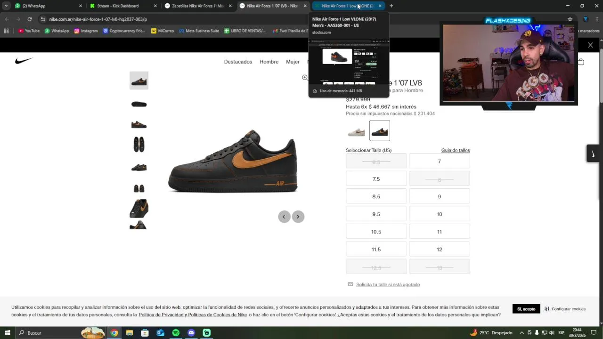Click the floating side tab with swoosh
603x339 pixels.
593,153
